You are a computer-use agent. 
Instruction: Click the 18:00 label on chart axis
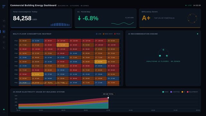[153, 110]
